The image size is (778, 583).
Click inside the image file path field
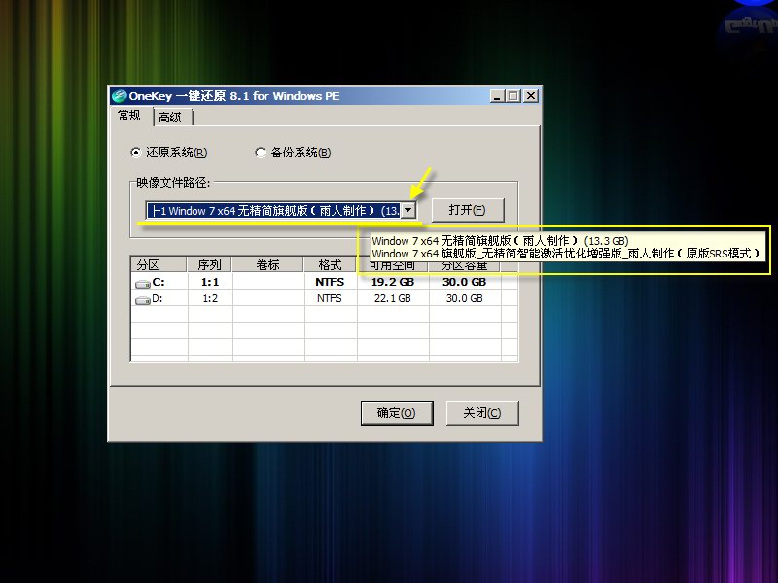[272, 210]
